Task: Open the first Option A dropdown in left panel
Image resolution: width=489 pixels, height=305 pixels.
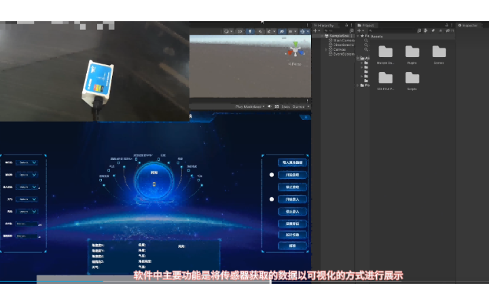Action: pos(26,163)
